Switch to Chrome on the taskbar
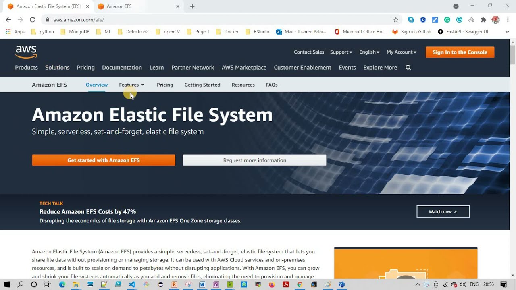This screenshot has height=290, width=516. pos(300,284)
